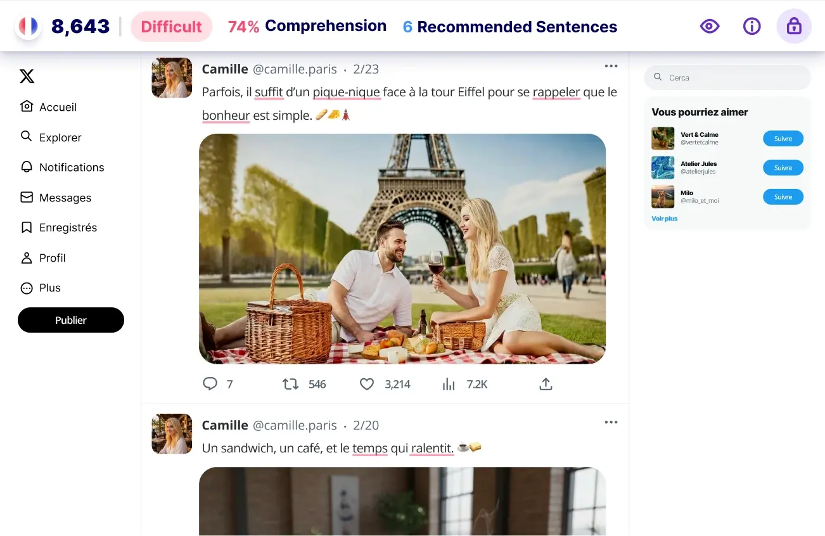Expand the Plus menu in sidebar
Screen dimensions: 825x536
coord(41,288)
